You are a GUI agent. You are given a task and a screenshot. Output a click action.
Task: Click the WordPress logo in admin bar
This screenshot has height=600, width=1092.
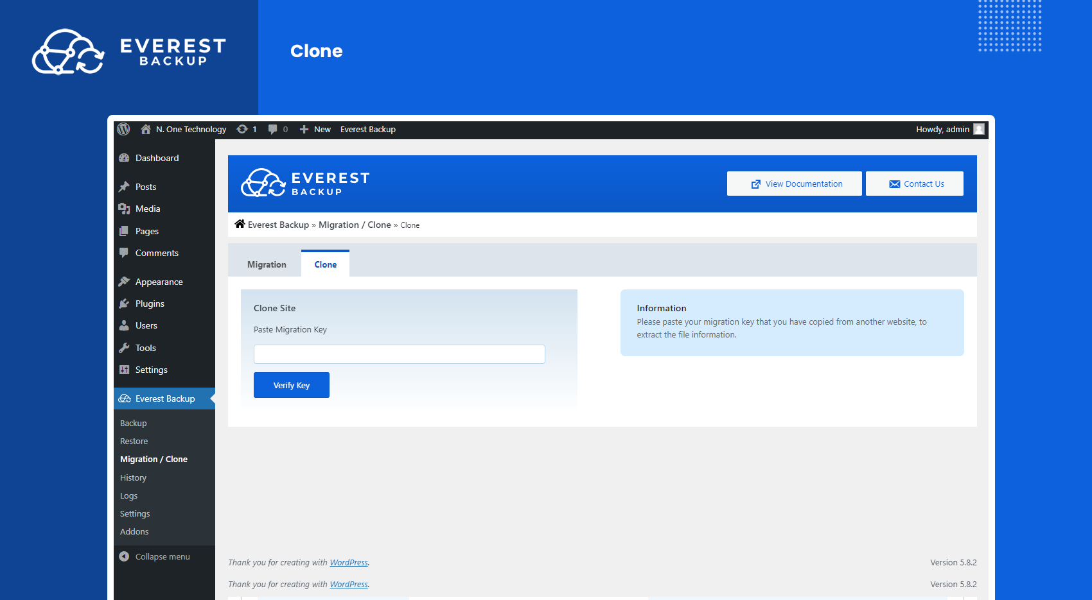tap(123, 129)
